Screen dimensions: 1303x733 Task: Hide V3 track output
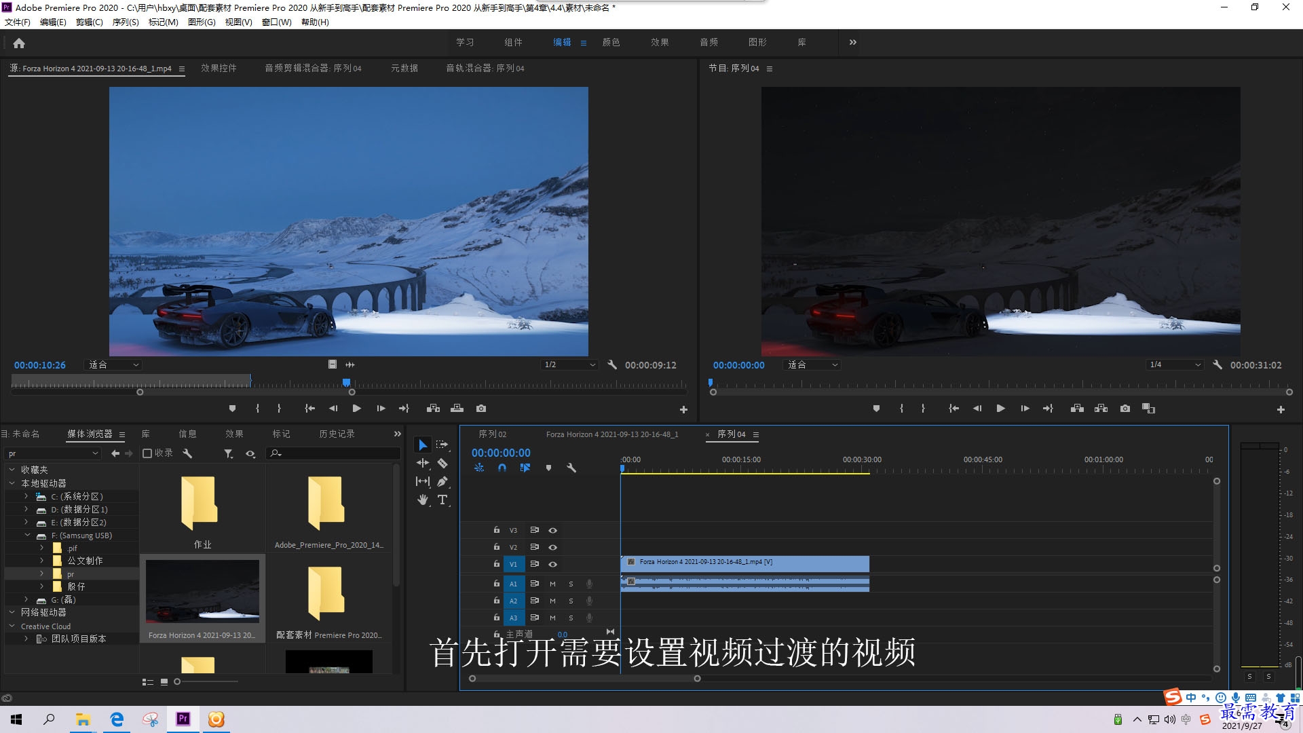coord(552,530)
